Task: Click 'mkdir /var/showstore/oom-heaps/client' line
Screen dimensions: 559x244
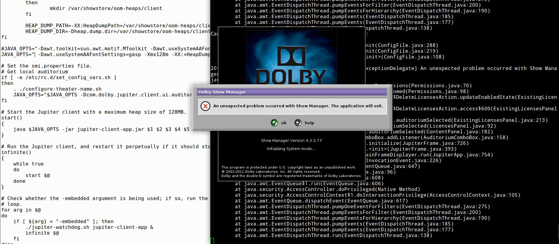Action: (x=106, y=8)
